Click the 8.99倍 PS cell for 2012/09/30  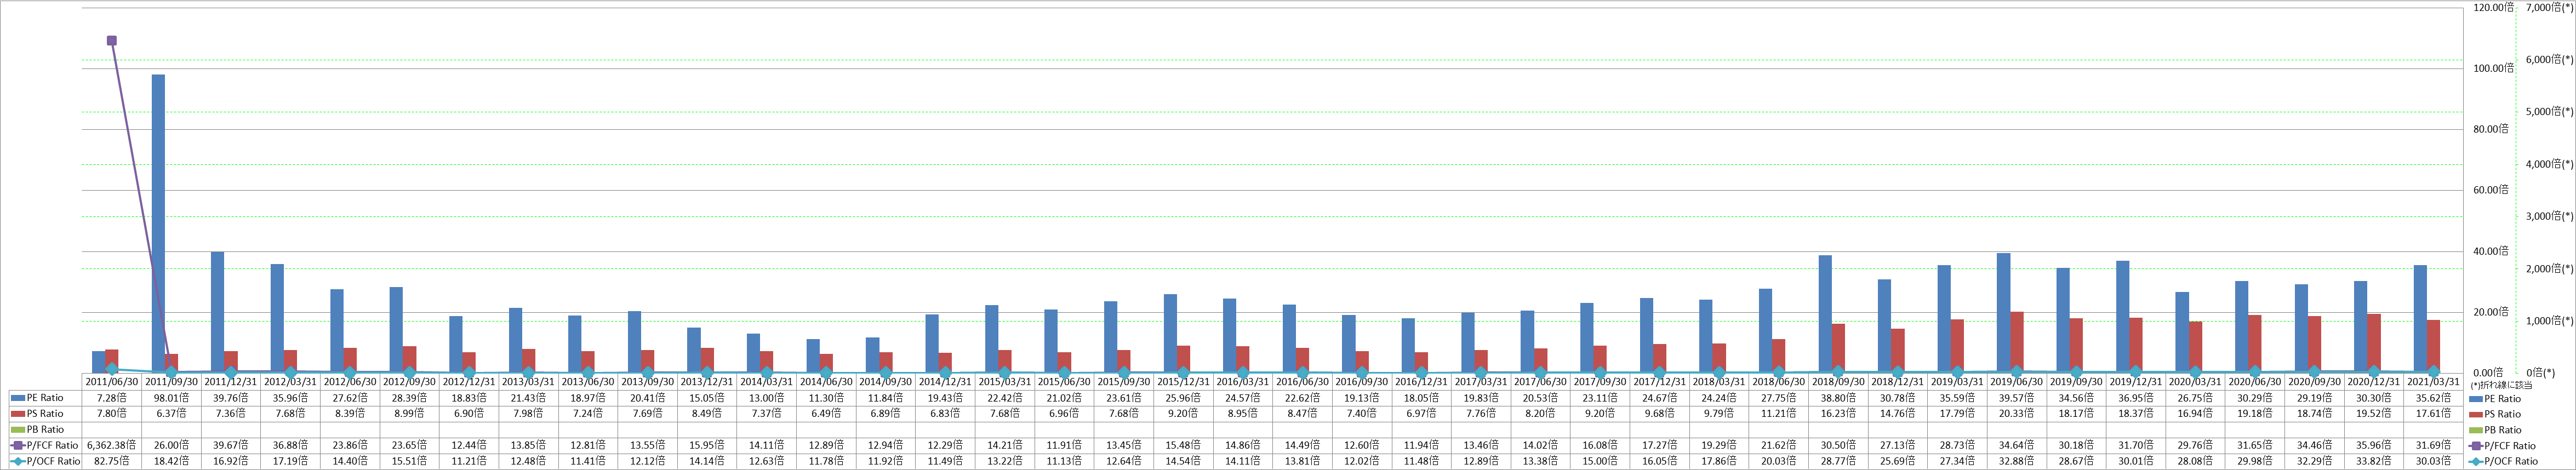pos(409,413)
